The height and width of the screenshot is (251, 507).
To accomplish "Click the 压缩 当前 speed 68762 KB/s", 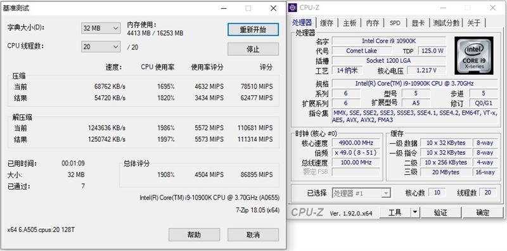I will 110,87.
